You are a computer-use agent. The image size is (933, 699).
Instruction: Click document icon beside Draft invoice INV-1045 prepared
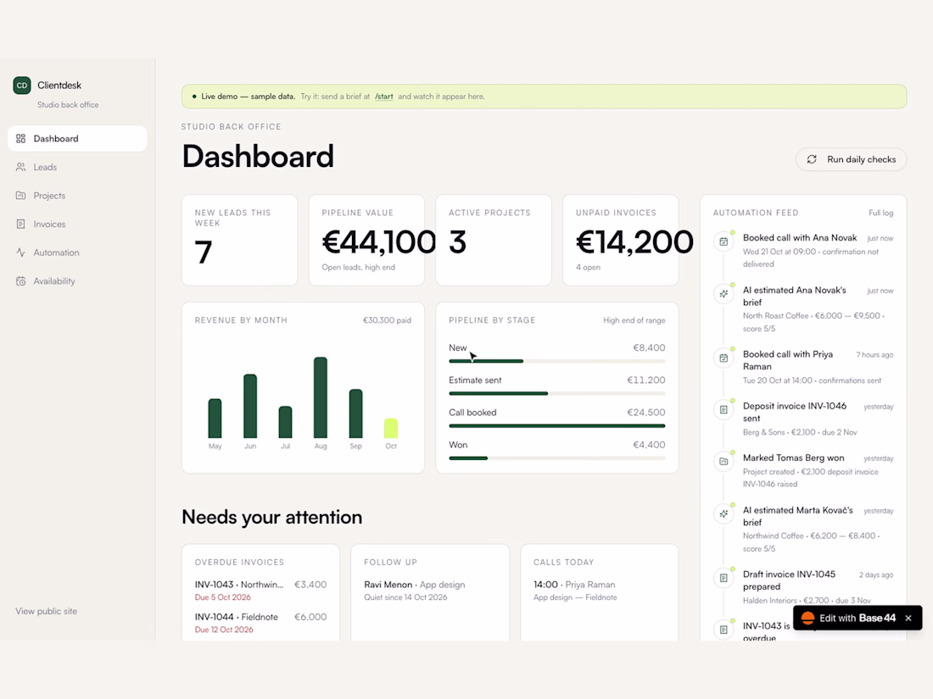(x=723, y=579)
